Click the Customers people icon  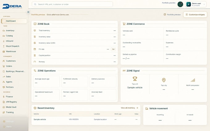[x=4, y=61]
